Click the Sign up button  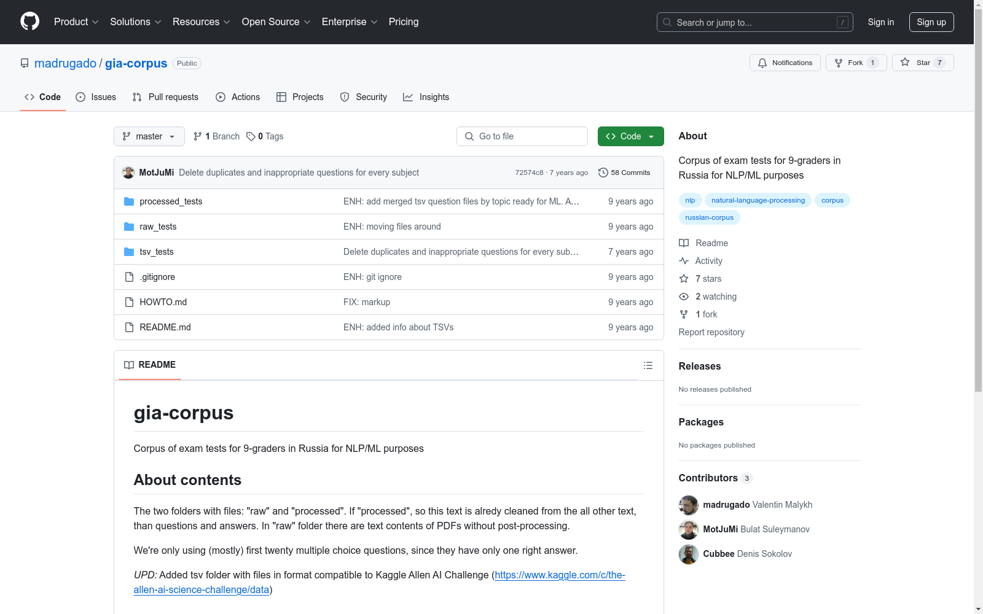coord(931,22)
